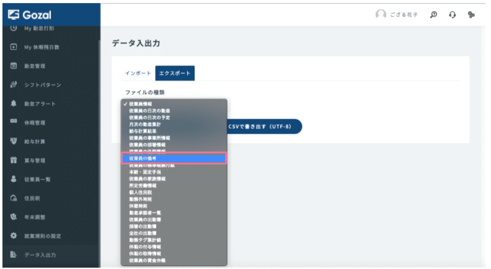Open 休暇管理 icon in sidebar
The width and height of the screenshot is (491, 269).
tap(14, 121)
